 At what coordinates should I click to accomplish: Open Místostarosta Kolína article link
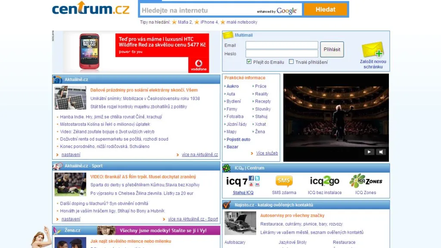click(x=105, y=124)
